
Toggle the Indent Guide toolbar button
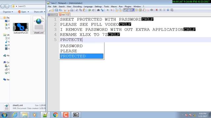[133, 10]
